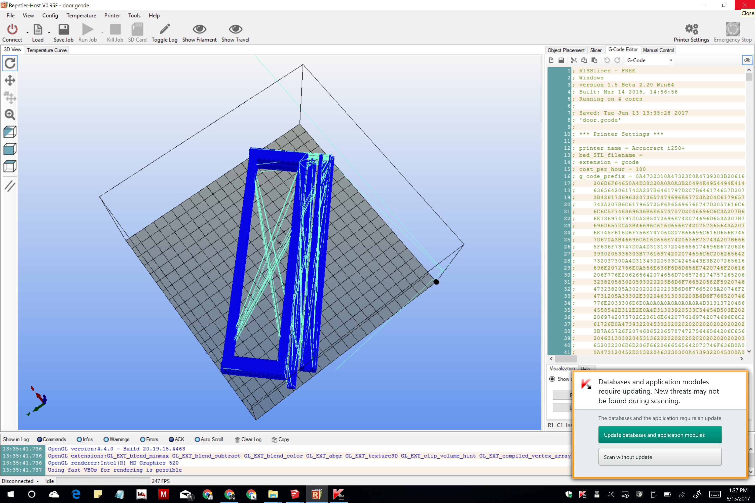Image resolution: width=755 pixels, height=503 pixels.
Task: Toggle the Show Filament eye
Action: [199, 29]
